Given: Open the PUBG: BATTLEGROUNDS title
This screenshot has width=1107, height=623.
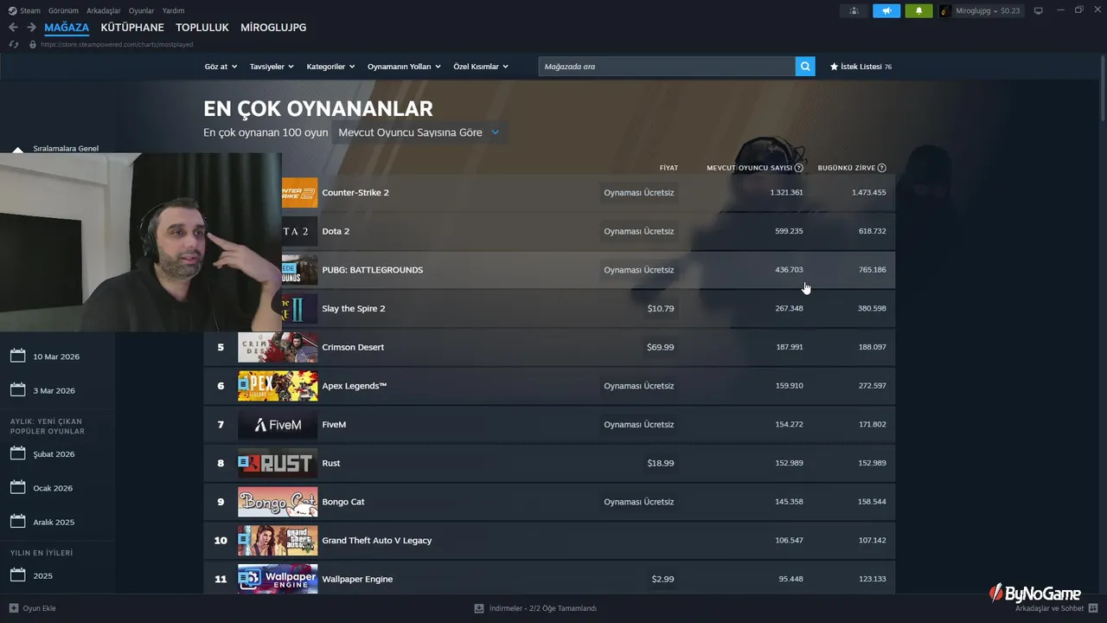Looking at the screenshot, I should click(373, 270).
